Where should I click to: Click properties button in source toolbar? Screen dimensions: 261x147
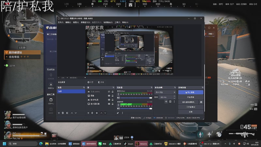click(x=91, y=82)
